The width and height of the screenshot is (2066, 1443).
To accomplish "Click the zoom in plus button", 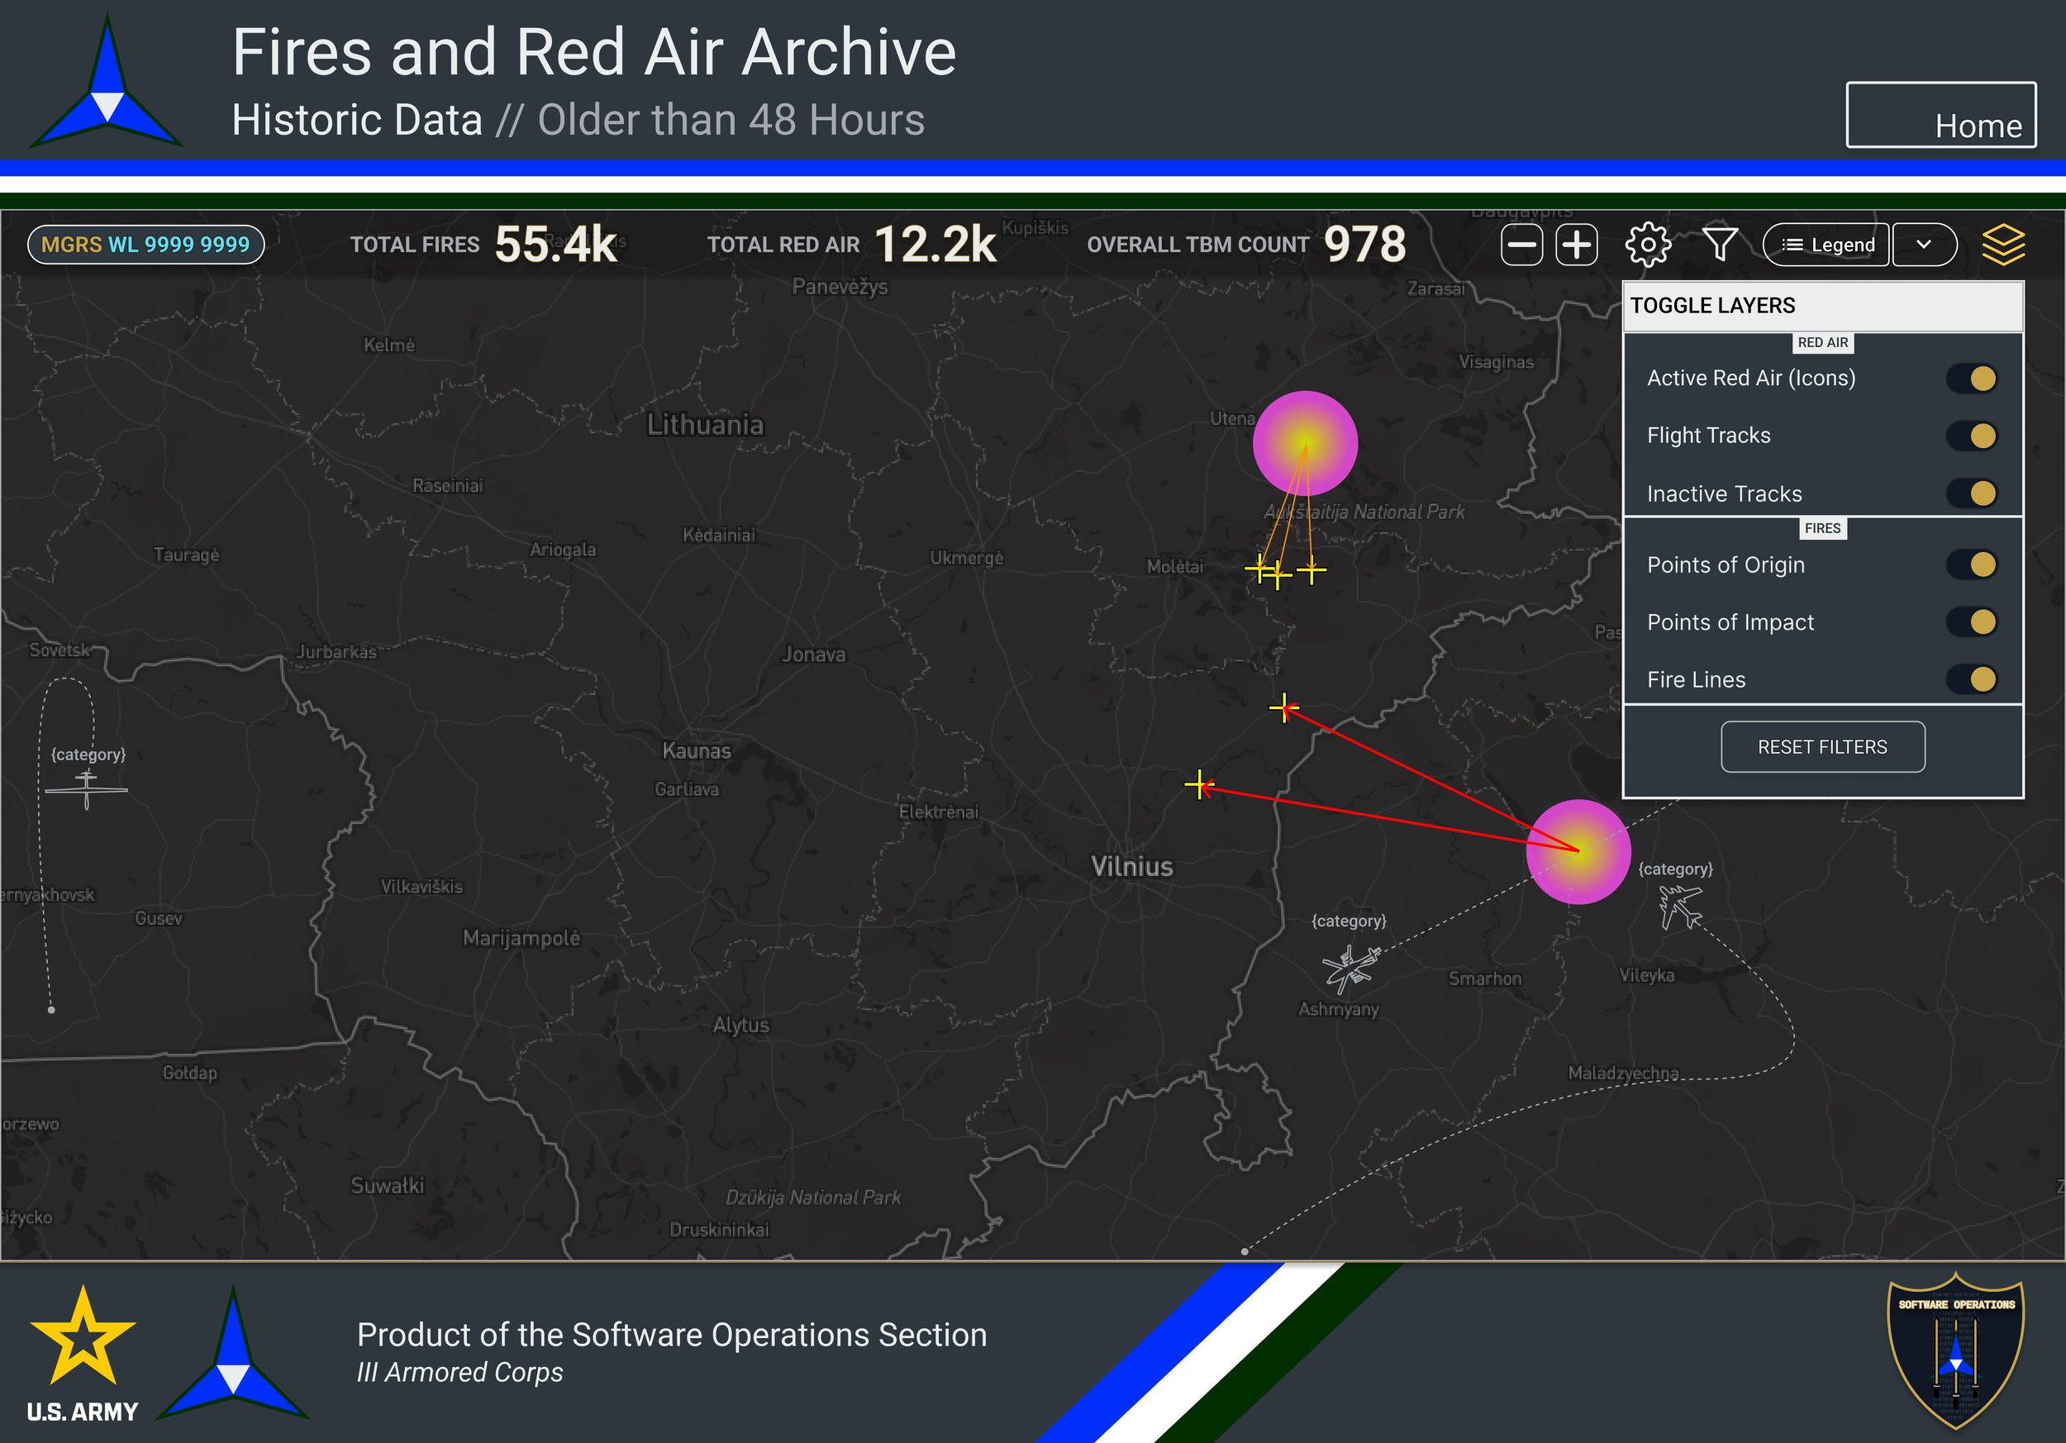I will 1577,245.
